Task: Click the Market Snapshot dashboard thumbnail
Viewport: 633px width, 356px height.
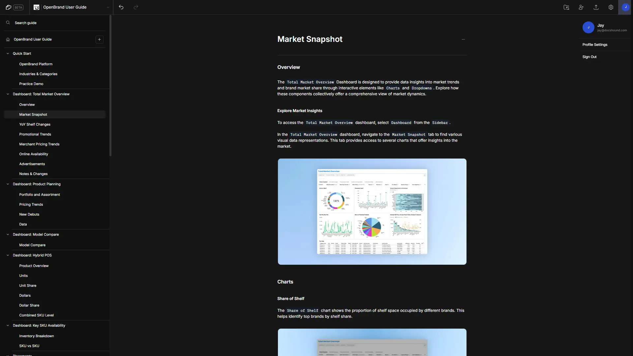Action: pos(372,212)
